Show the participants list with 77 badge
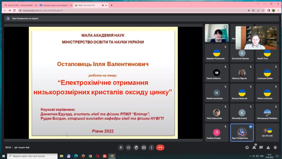Screen dimensions: 282x159 [x=254, y=147]
